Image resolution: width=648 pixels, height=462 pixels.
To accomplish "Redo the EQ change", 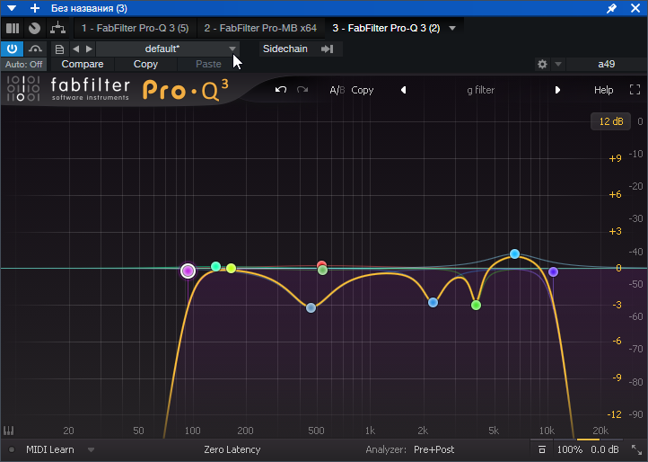I will click(302, 90).
